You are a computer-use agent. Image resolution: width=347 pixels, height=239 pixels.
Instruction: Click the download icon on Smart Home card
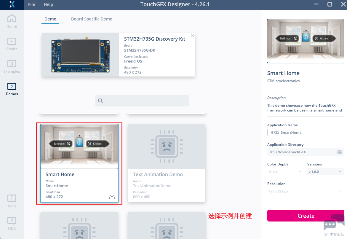[112, 196]
